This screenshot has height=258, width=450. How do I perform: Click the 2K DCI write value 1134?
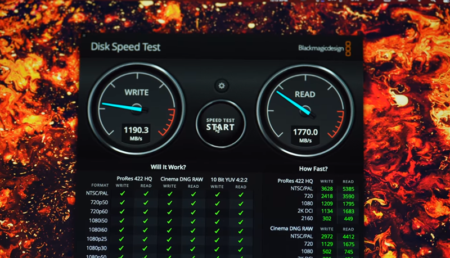[x=327, y=211]
